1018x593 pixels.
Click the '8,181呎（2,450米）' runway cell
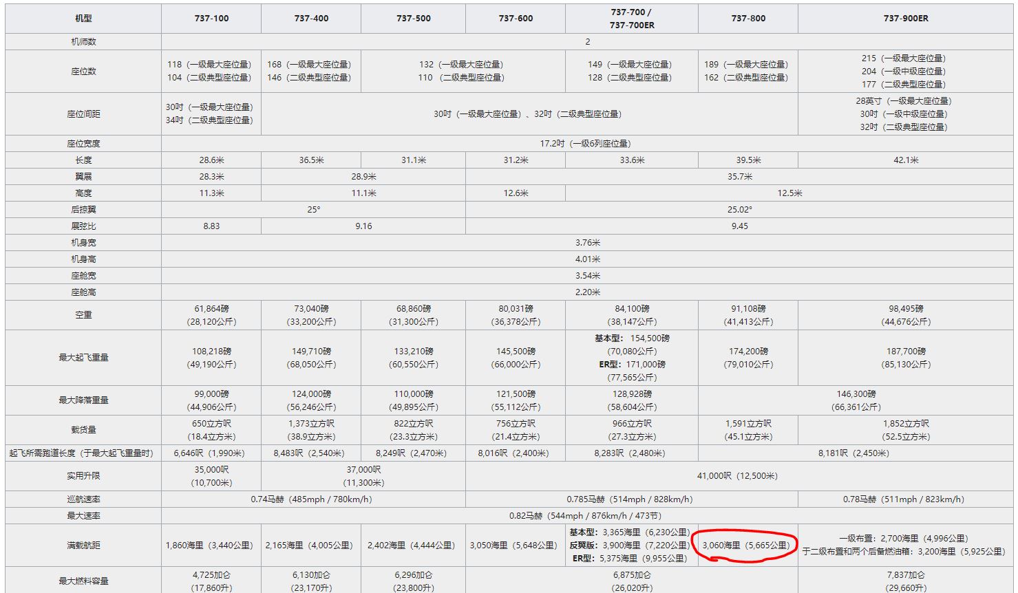pos(856,453)
